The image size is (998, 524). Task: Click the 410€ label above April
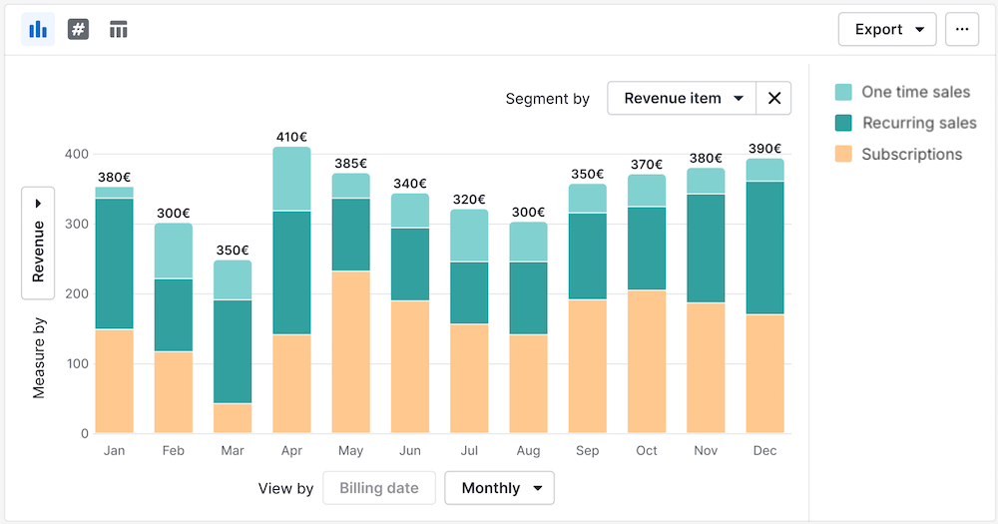pos(291,137)
